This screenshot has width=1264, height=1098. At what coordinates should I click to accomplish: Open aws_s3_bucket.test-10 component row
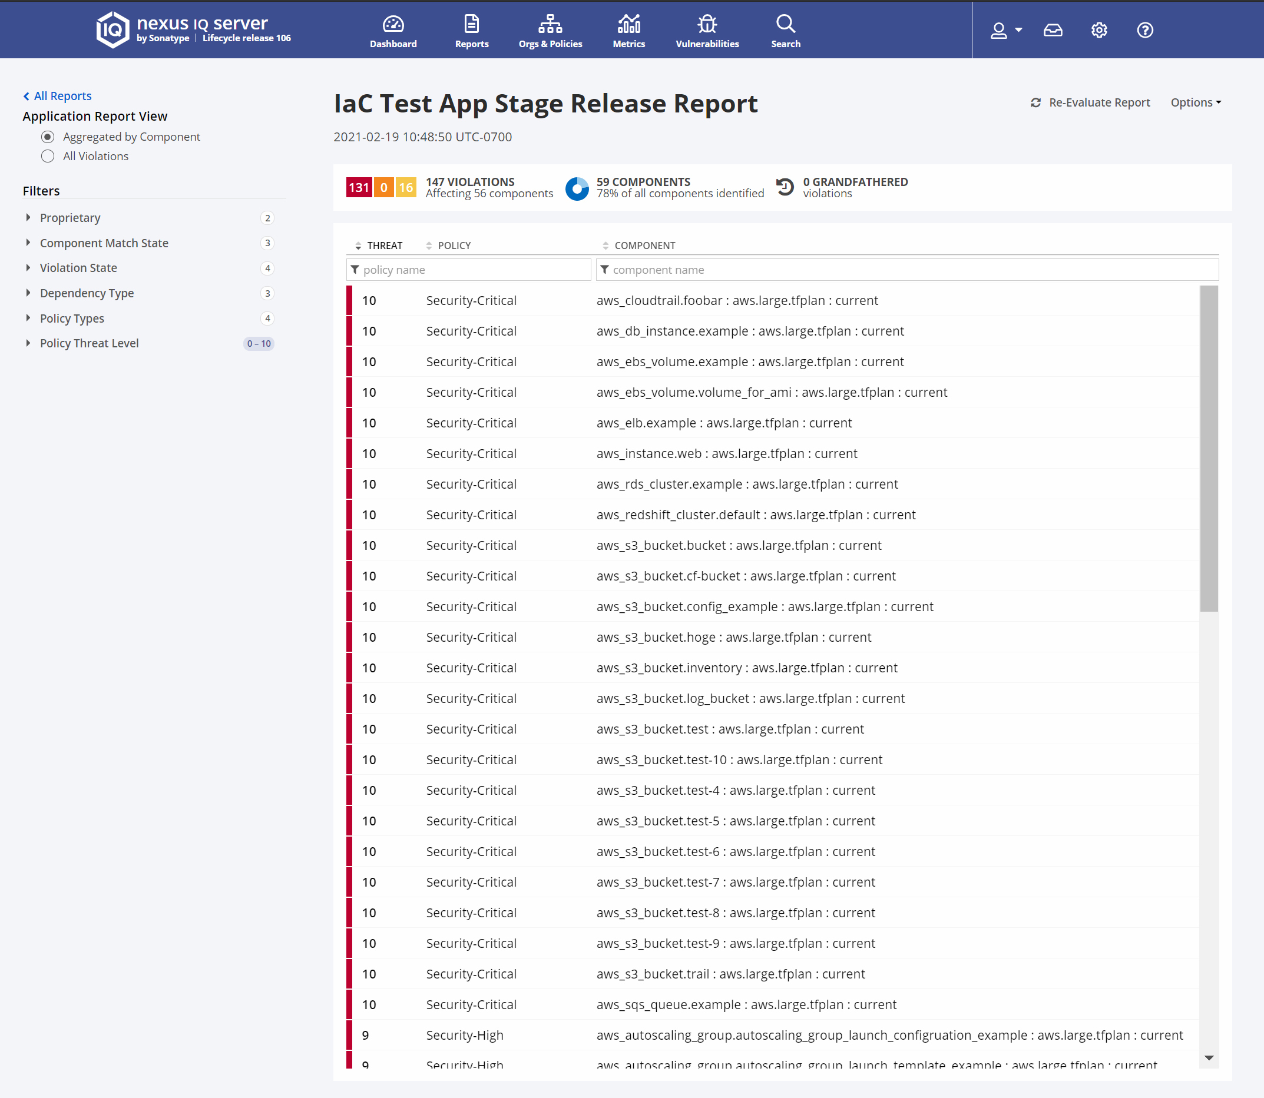[x=772, y=760]
